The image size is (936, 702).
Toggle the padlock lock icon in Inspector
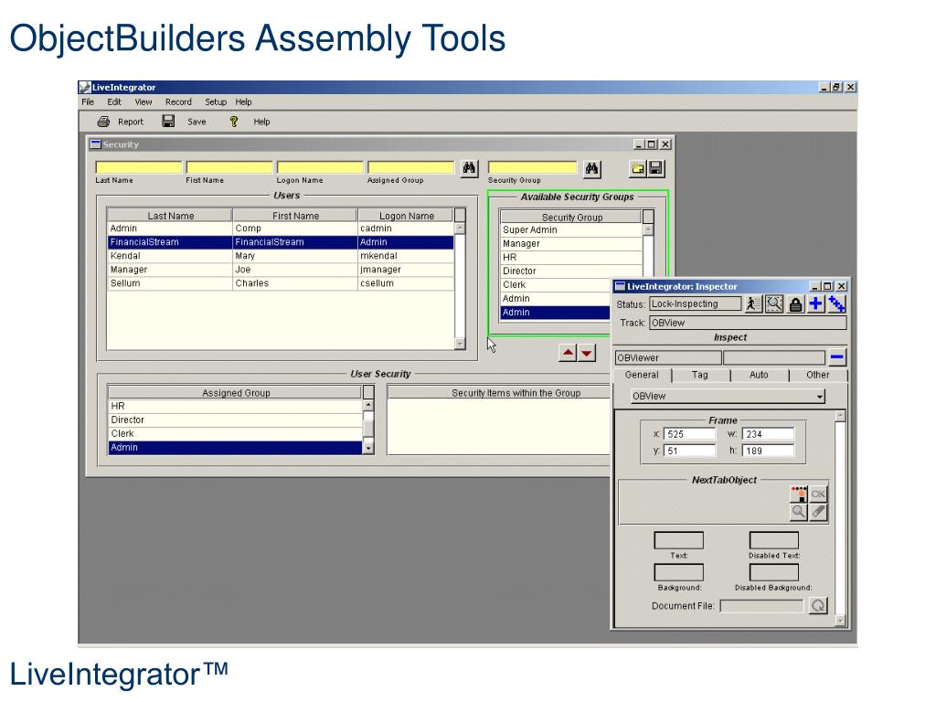point(795,304)
